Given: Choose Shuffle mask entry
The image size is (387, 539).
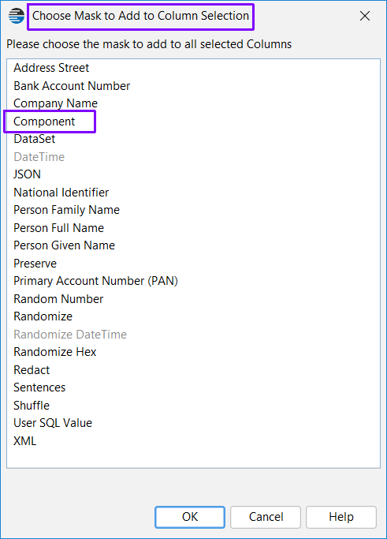Looking at the screenshot, I should click(x=32, y=406).
